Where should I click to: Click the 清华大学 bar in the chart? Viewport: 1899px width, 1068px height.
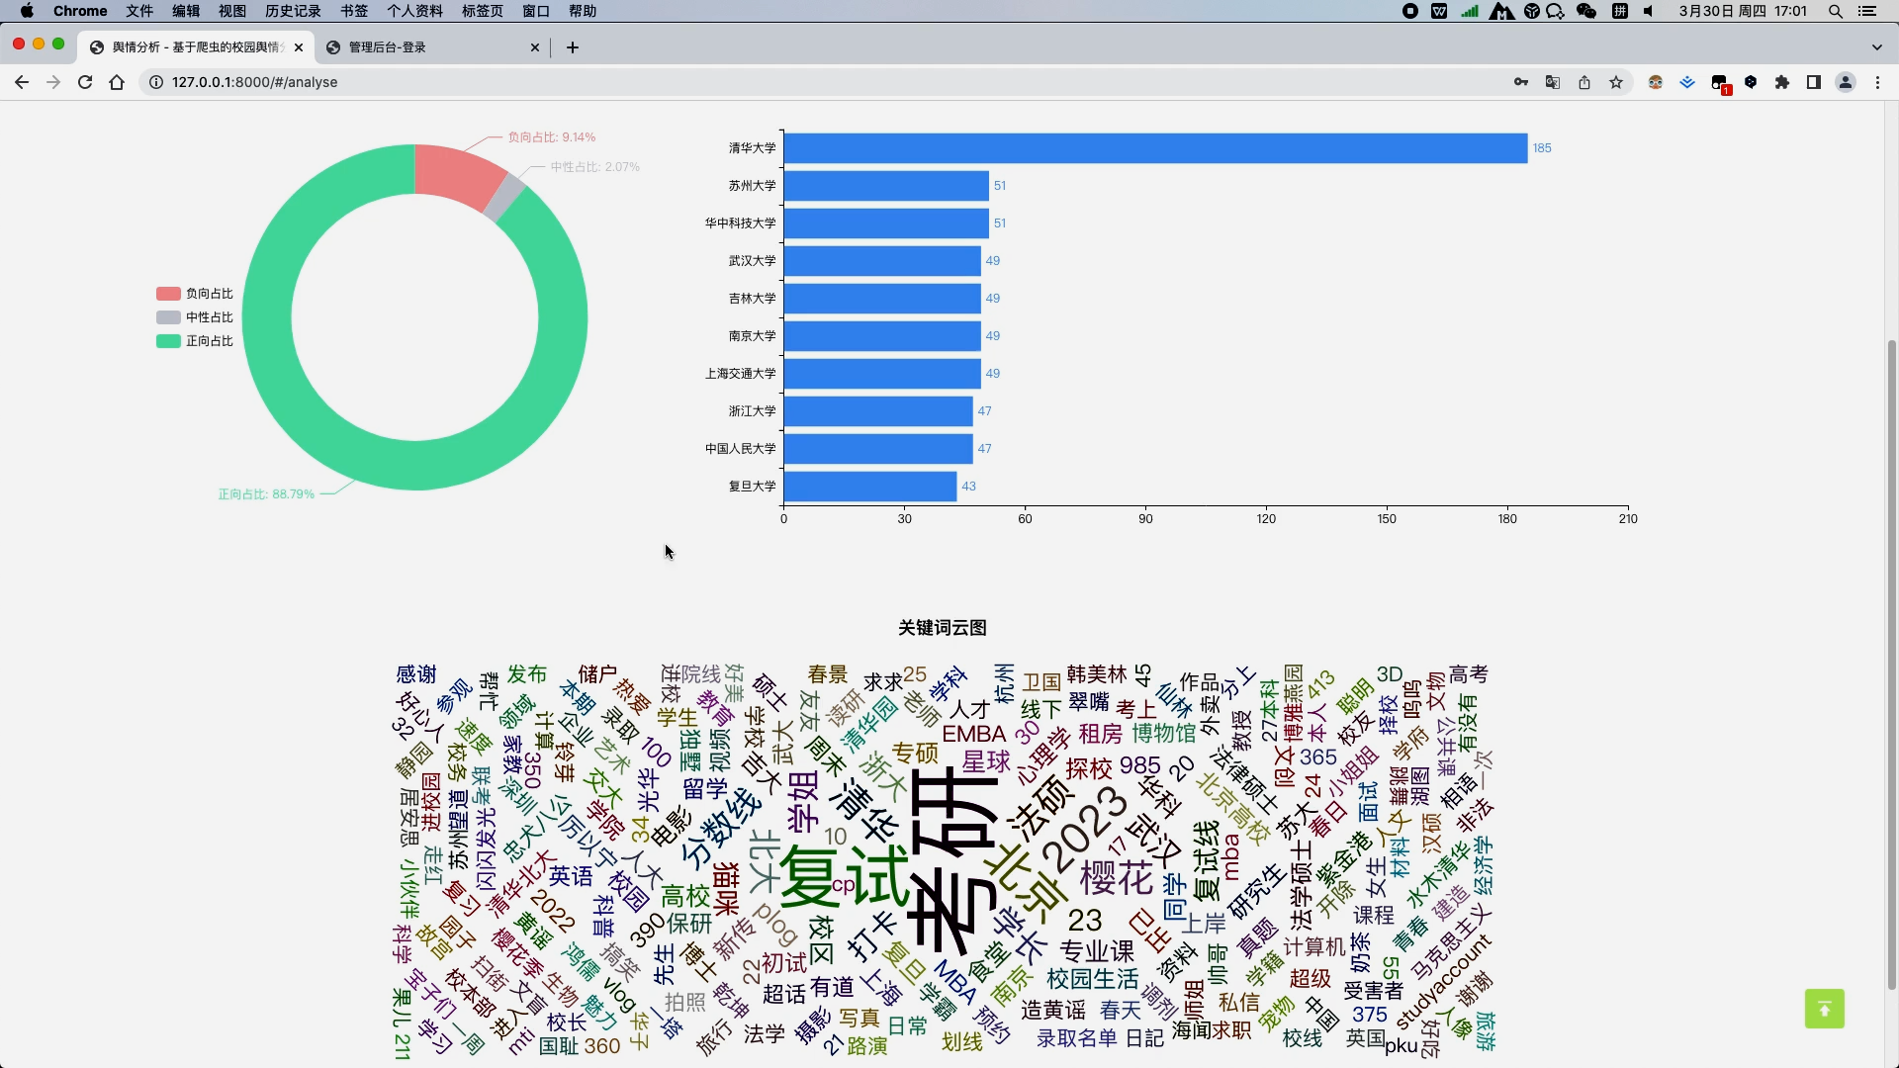[x=1154, y=148]
